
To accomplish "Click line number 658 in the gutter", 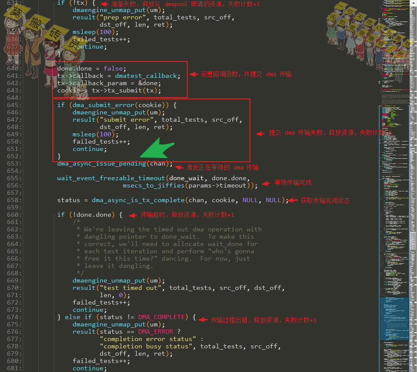I will tap(14, 200).
